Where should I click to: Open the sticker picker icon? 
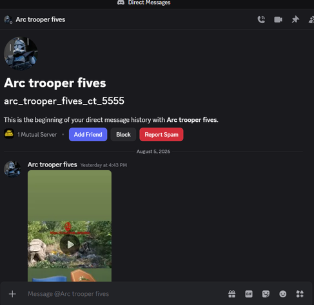(x=266, y=294)
